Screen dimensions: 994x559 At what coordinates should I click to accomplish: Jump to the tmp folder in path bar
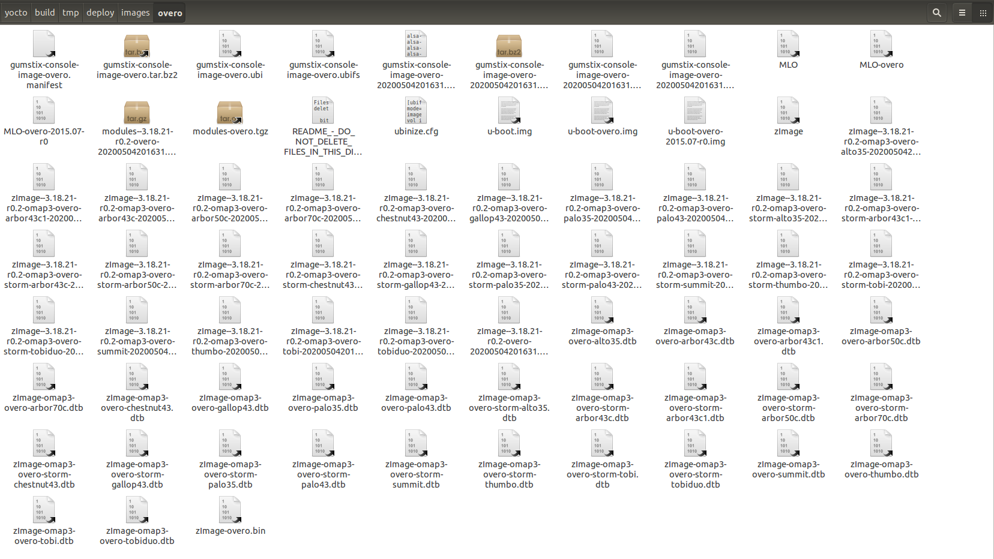click(x=70, y=13)
